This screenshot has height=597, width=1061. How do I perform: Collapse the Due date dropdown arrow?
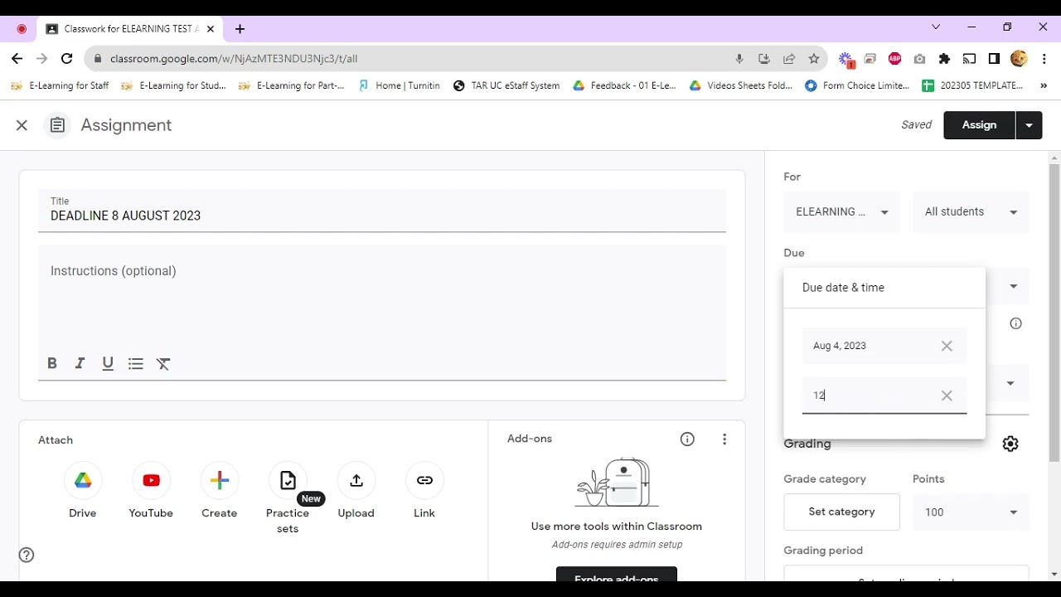[x=1013, y=287]
